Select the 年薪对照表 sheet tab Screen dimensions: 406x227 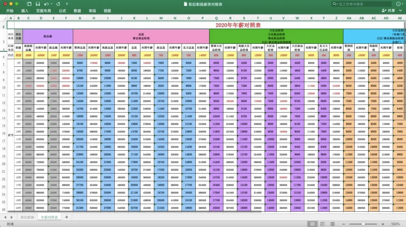point(49,217)
